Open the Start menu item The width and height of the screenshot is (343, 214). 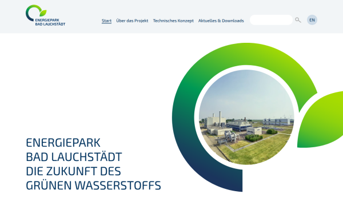point(106,21)
